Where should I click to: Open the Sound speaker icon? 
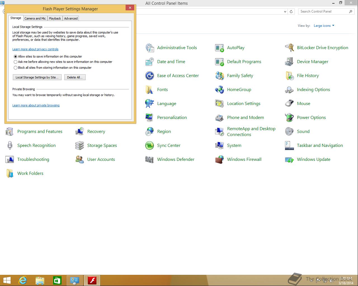pyautogui.click(x=289, y=132)
